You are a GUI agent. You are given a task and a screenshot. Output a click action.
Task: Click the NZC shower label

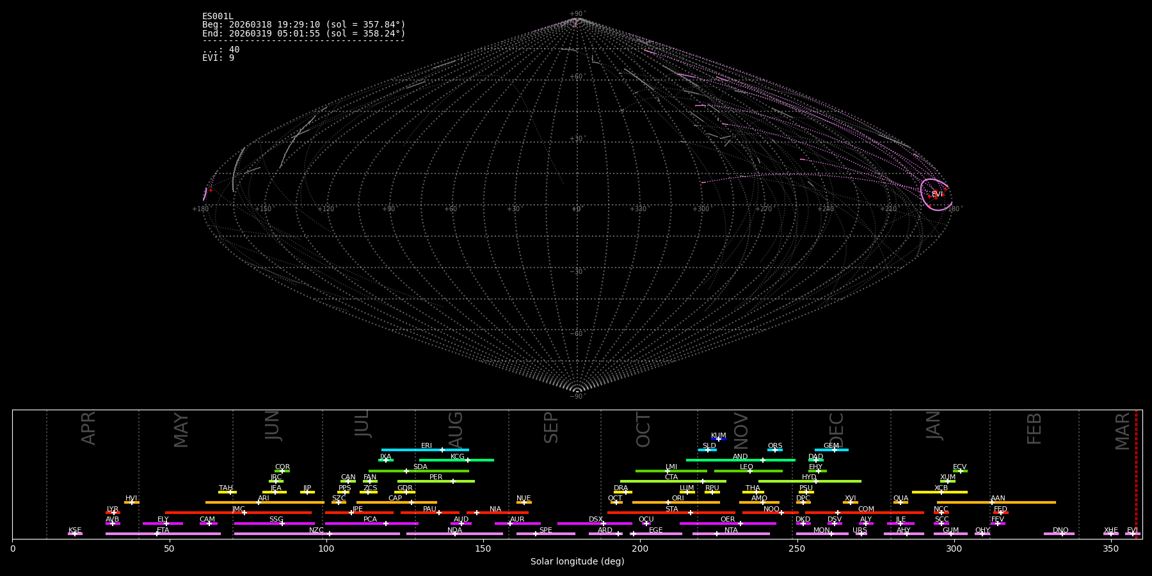316,530
